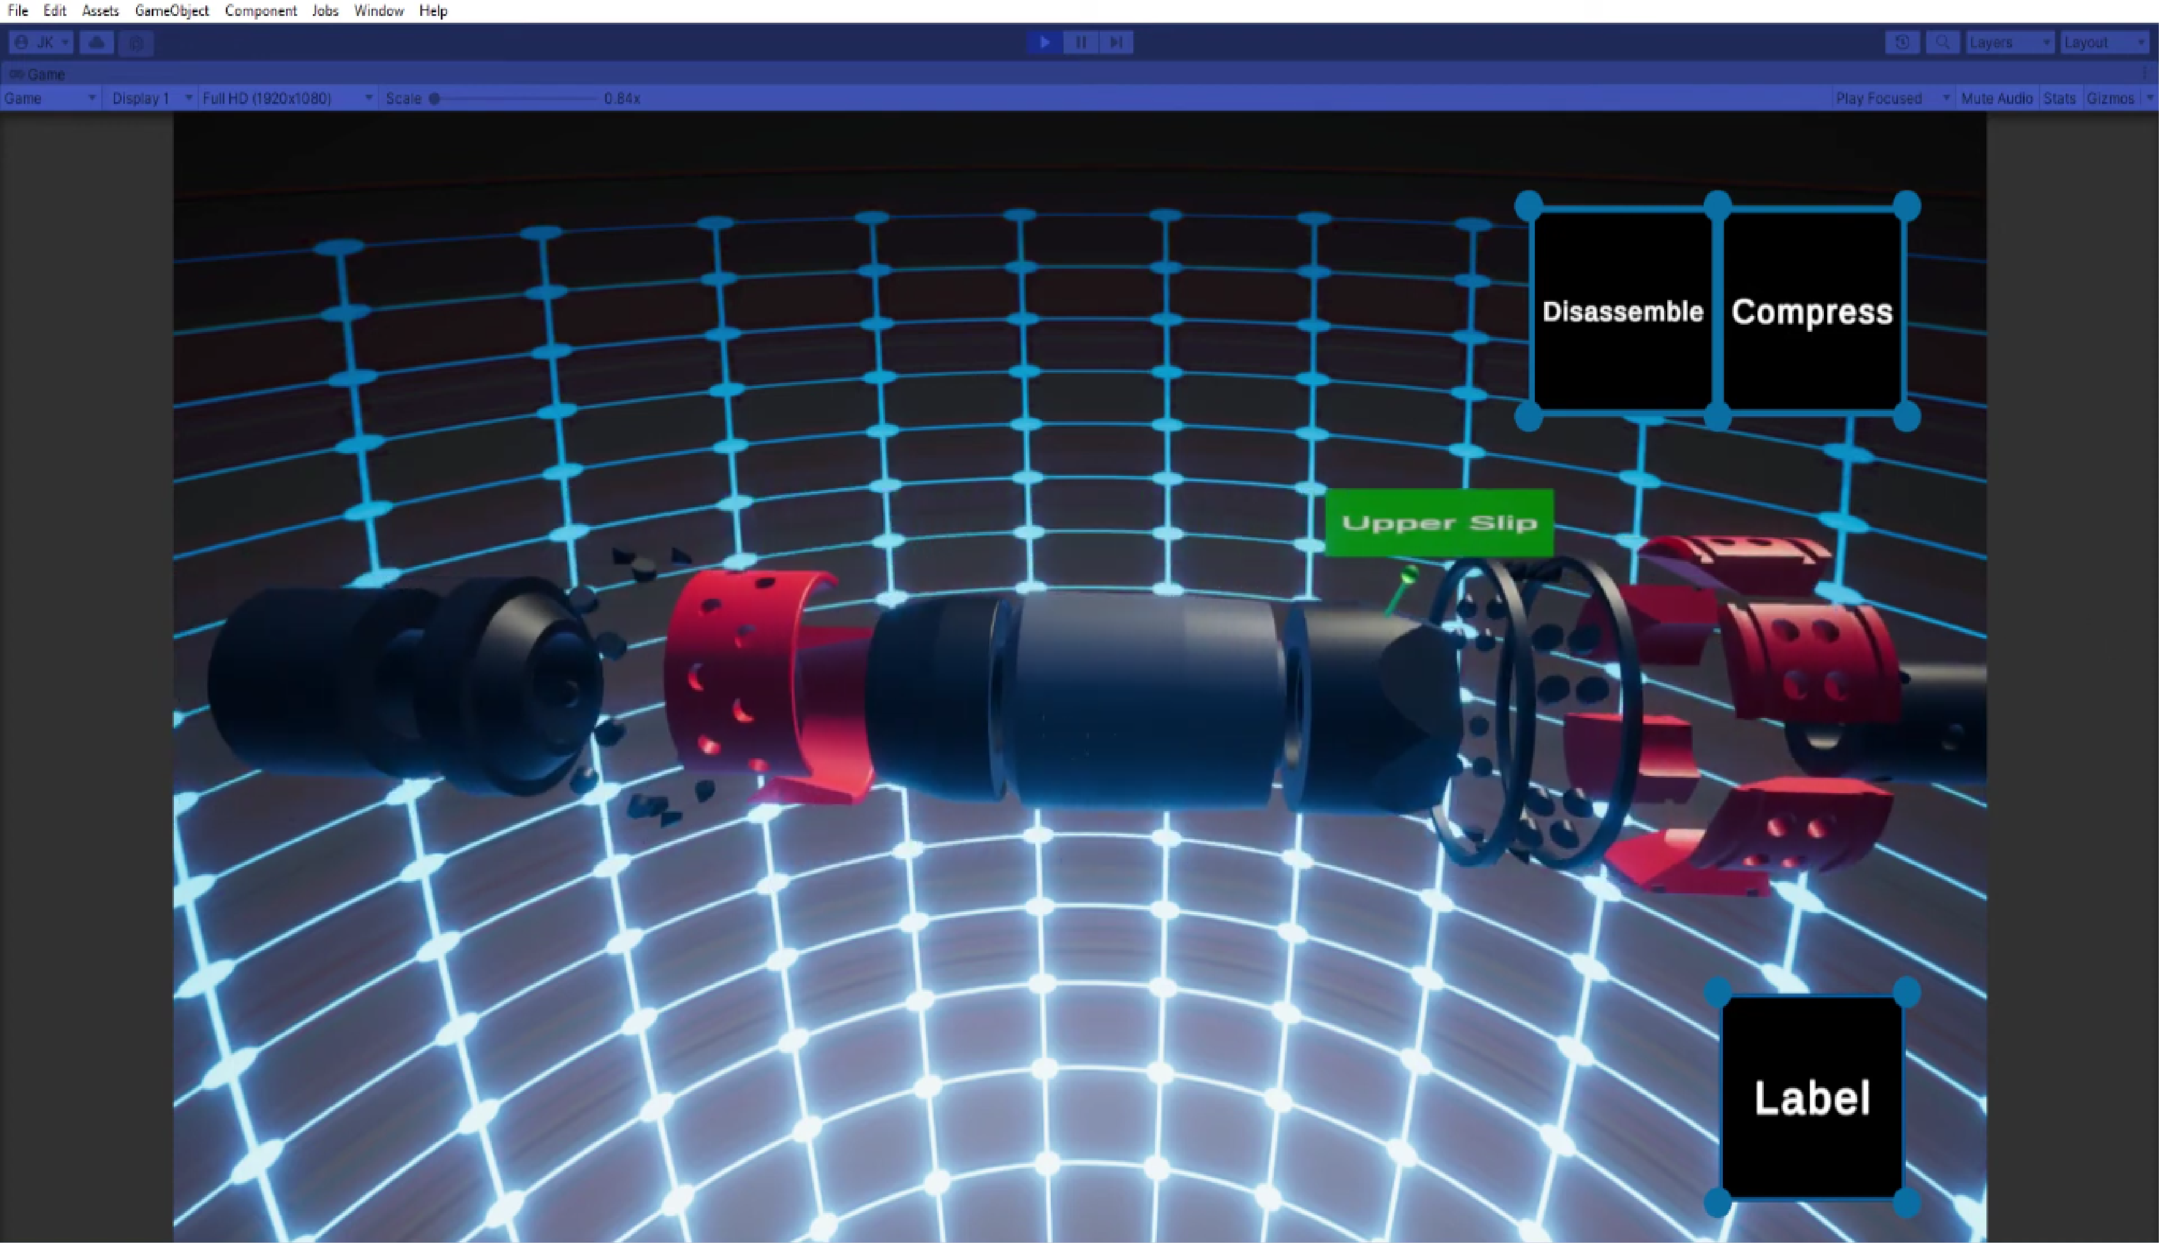Select the central black packer element

point(1148,700)
